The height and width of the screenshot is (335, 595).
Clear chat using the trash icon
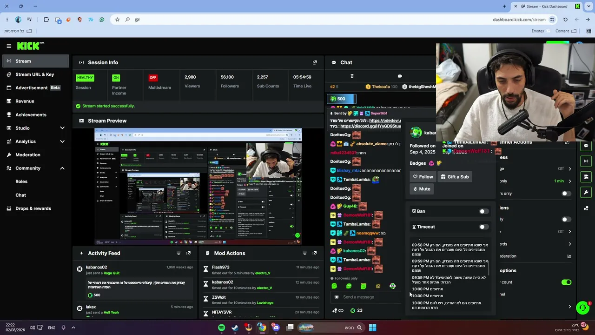coord(352,76)
